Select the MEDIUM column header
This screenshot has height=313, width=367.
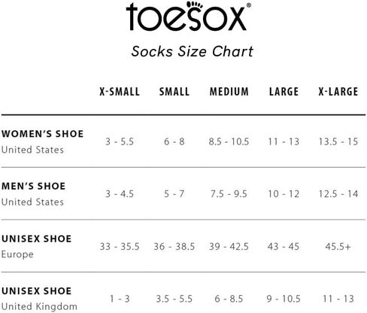click(x=229, y=92)
